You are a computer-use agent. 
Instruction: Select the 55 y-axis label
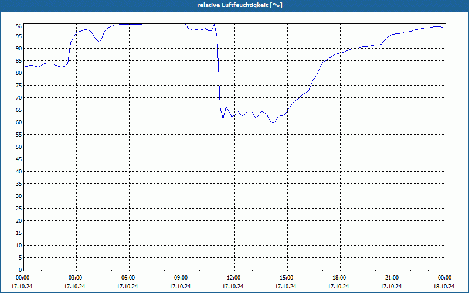click(x=19, y=135)
